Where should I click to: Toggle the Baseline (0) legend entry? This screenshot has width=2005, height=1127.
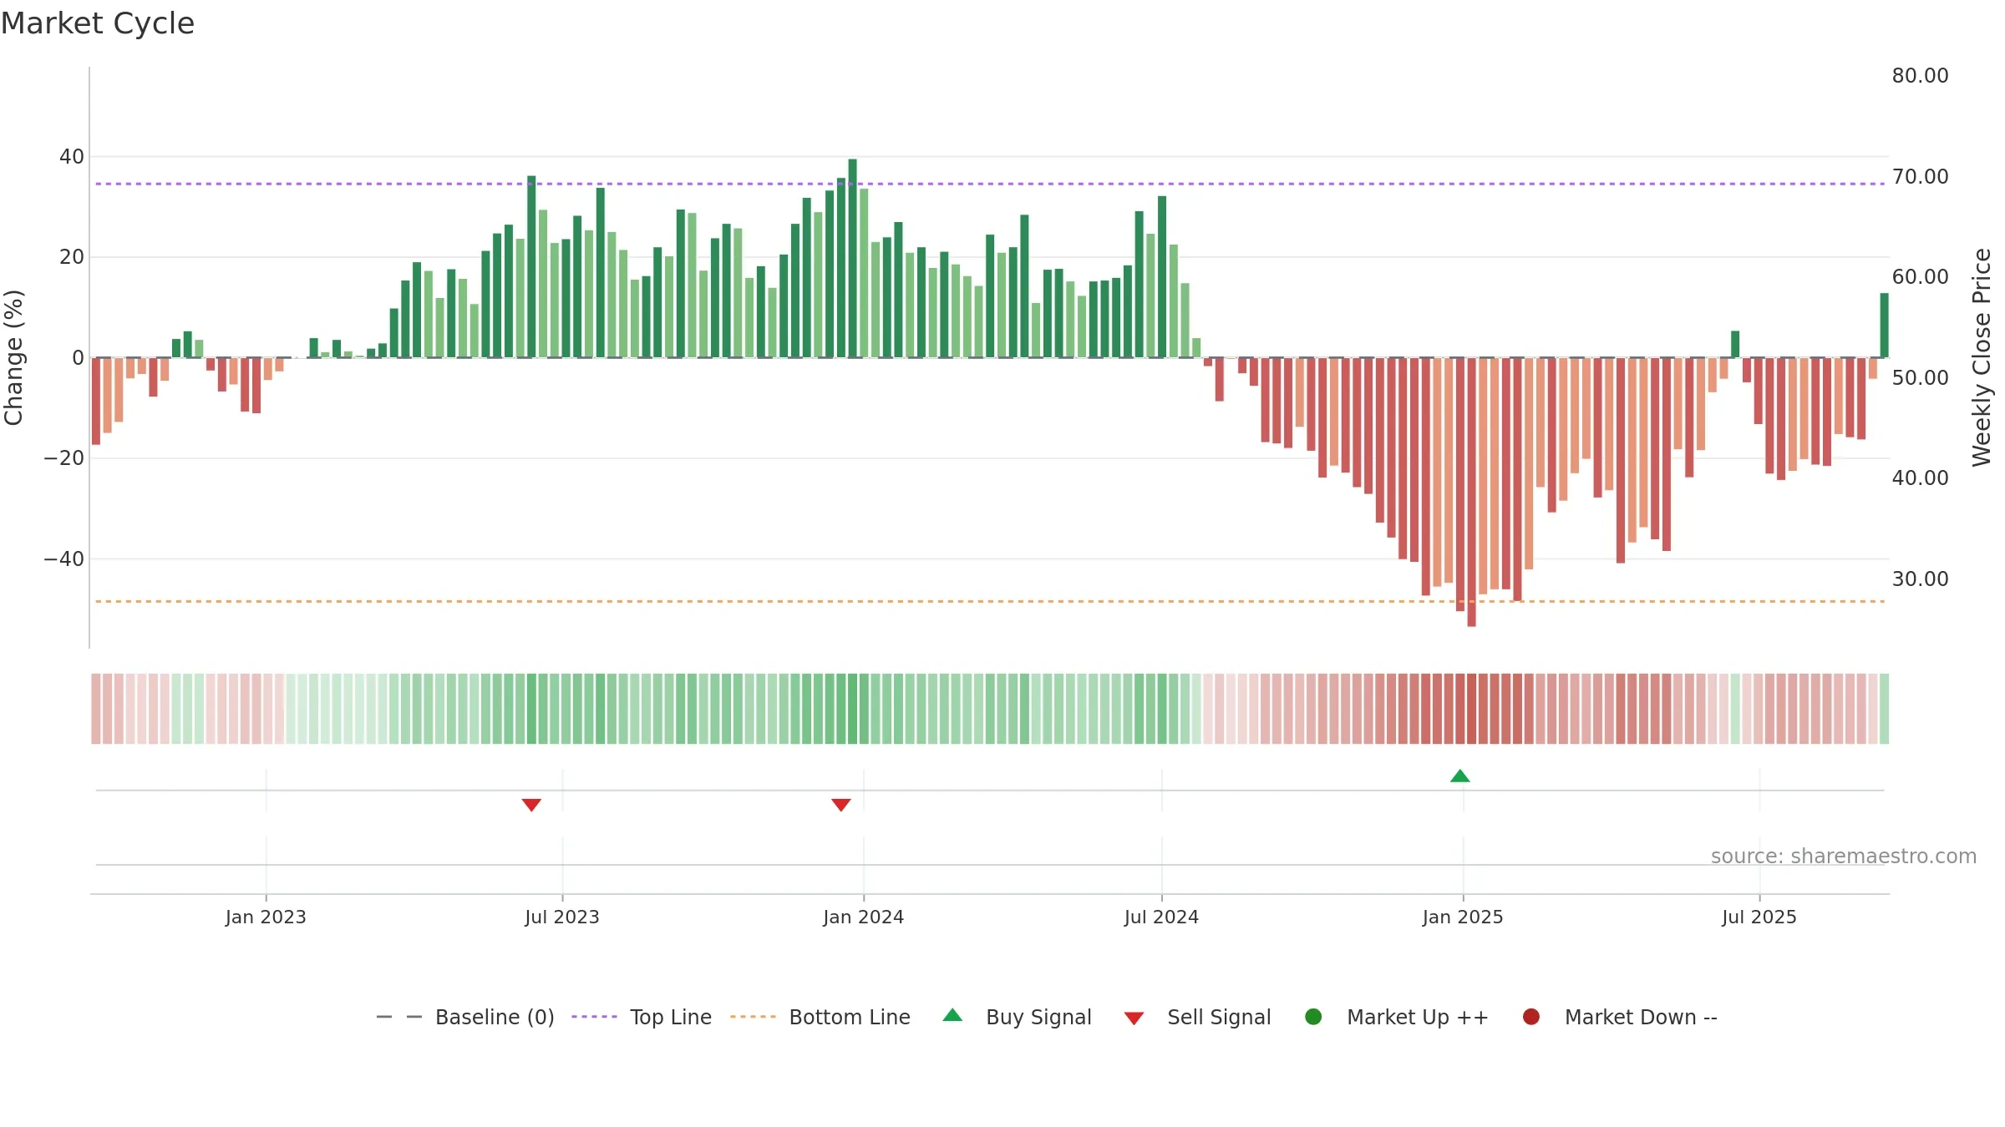click(x=465, y=1017)
